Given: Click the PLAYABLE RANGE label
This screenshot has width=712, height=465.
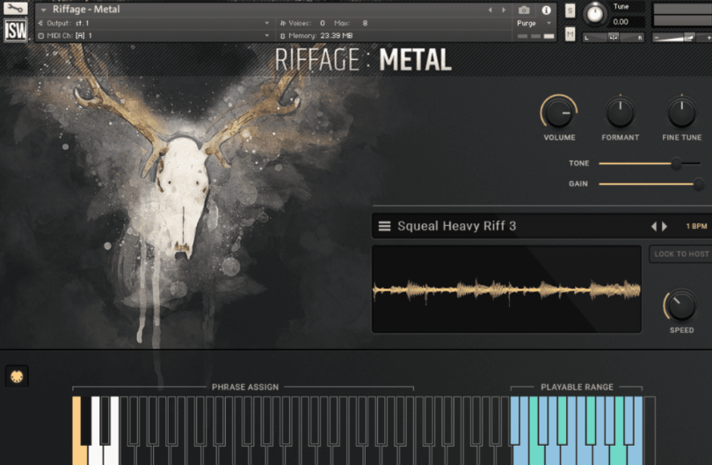Looking at the screenshot, I should 577,387.
